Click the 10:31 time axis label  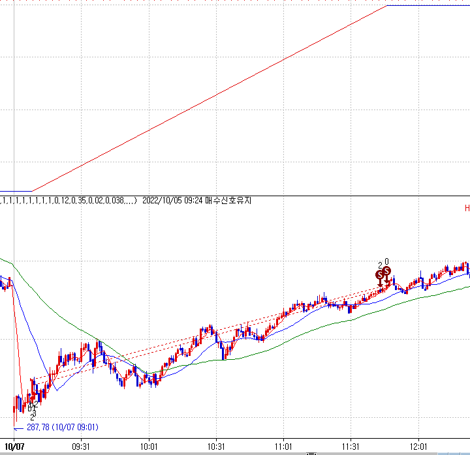point(216,447)
